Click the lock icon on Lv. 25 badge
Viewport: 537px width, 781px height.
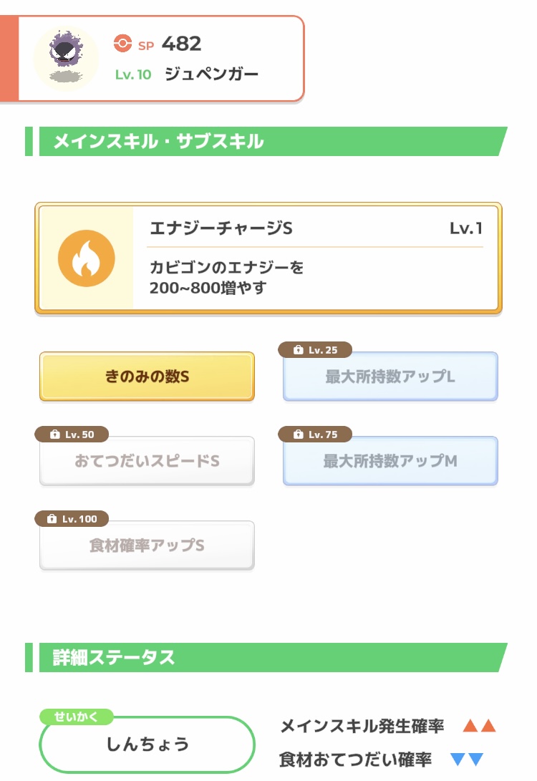pyautogui.click(x=298, y=349)
